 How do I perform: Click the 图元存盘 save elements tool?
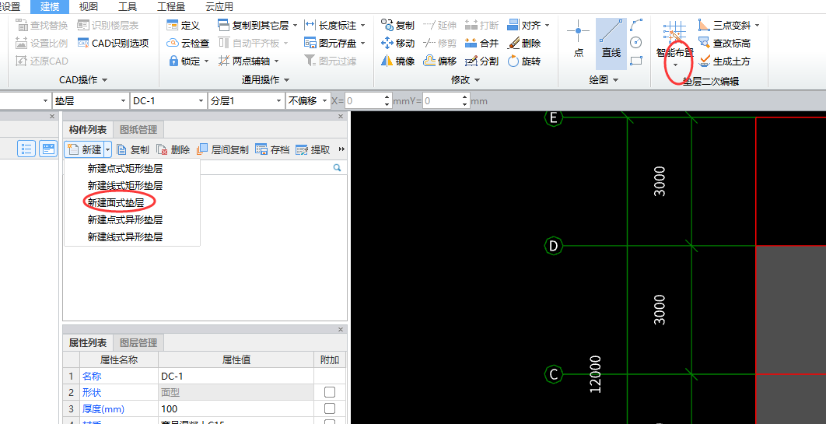pyautogui.click(x=330, y=44)
